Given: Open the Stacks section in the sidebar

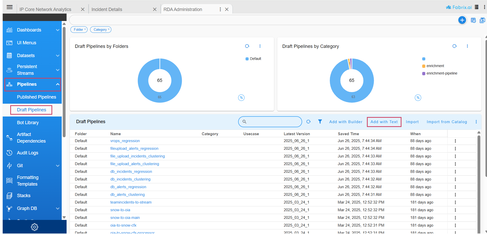Looking at the screenshot, I should pyautogui.click(x=24, y=195).
